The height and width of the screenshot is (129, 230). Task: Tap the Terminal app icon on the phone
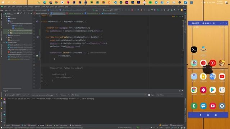(194, 49)
